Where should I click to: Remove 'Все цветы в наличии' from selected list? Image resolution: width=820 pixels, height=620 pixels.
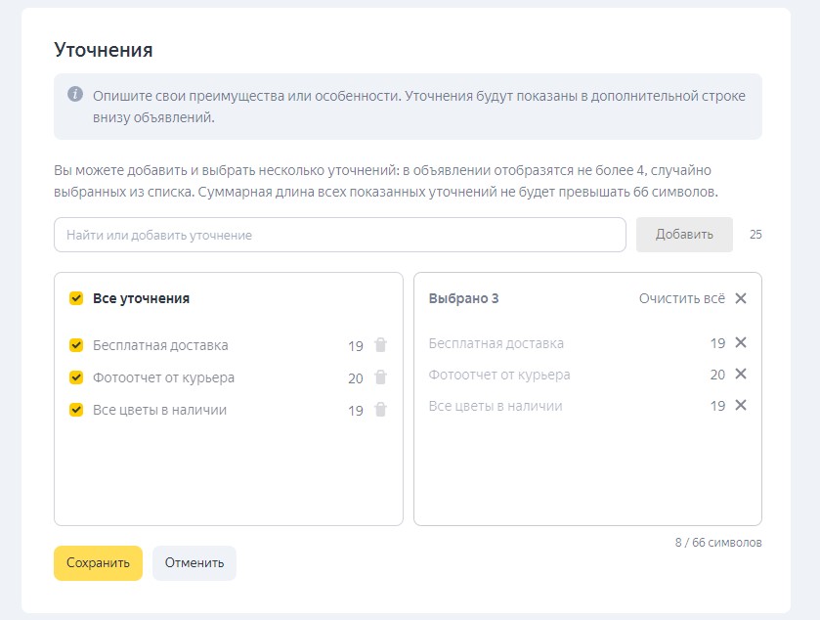[x=740, y=405]
